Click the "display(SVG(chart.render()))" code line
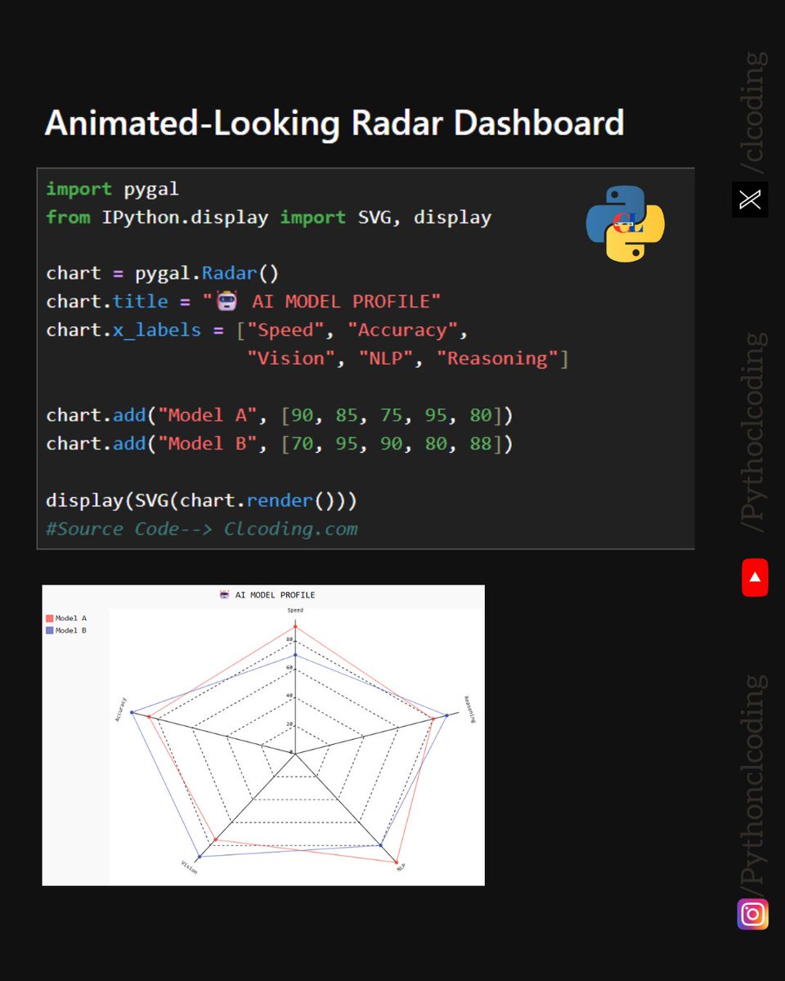The height and width of the screenshot is (981, 785). (x=201, y=499)
